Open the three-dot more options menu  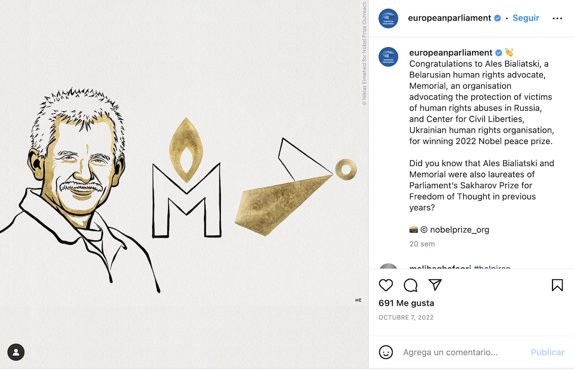pos(557,18)
